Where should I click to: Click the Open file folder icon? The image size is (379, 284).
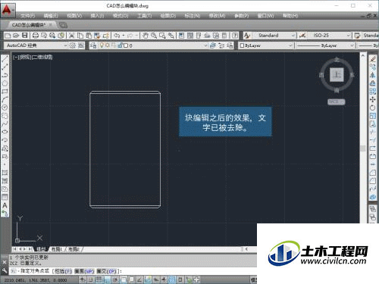point(16,36)
